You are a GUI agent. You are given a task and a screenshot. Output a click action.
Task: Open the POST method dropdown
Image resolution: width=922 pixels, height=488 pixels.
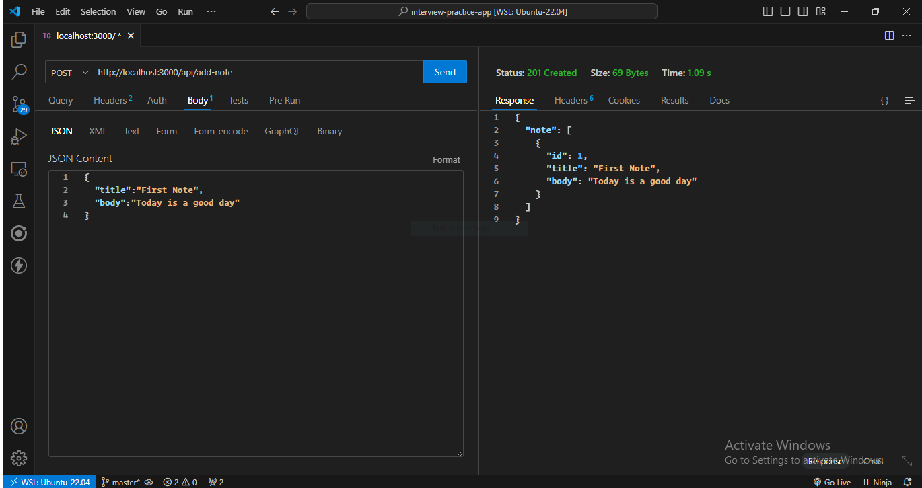[70, 73]
